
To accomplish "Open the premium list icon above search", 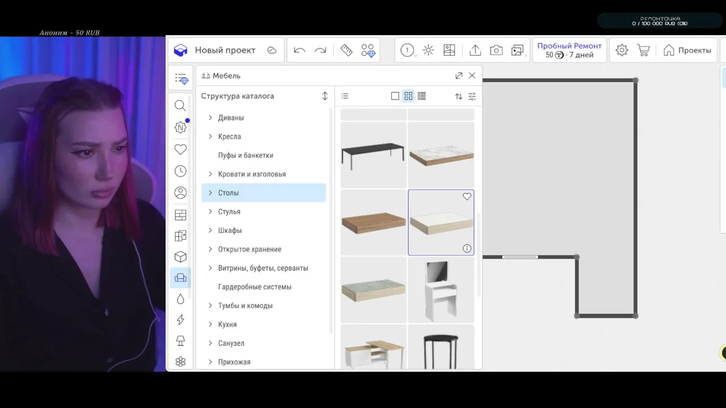I will point(181,79).
